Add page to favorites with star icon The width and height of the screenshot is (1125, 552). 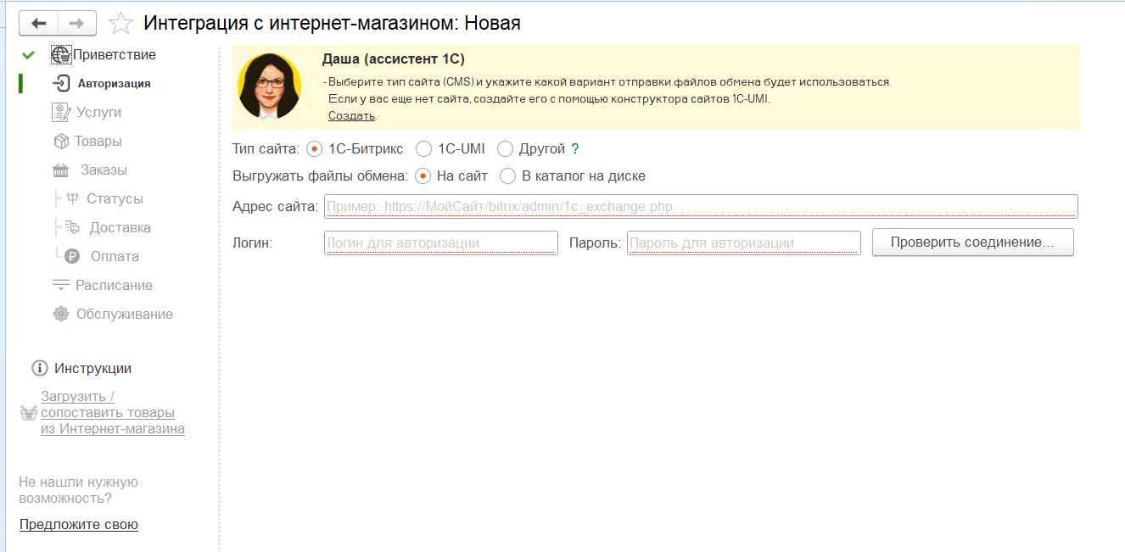point(120,24)
